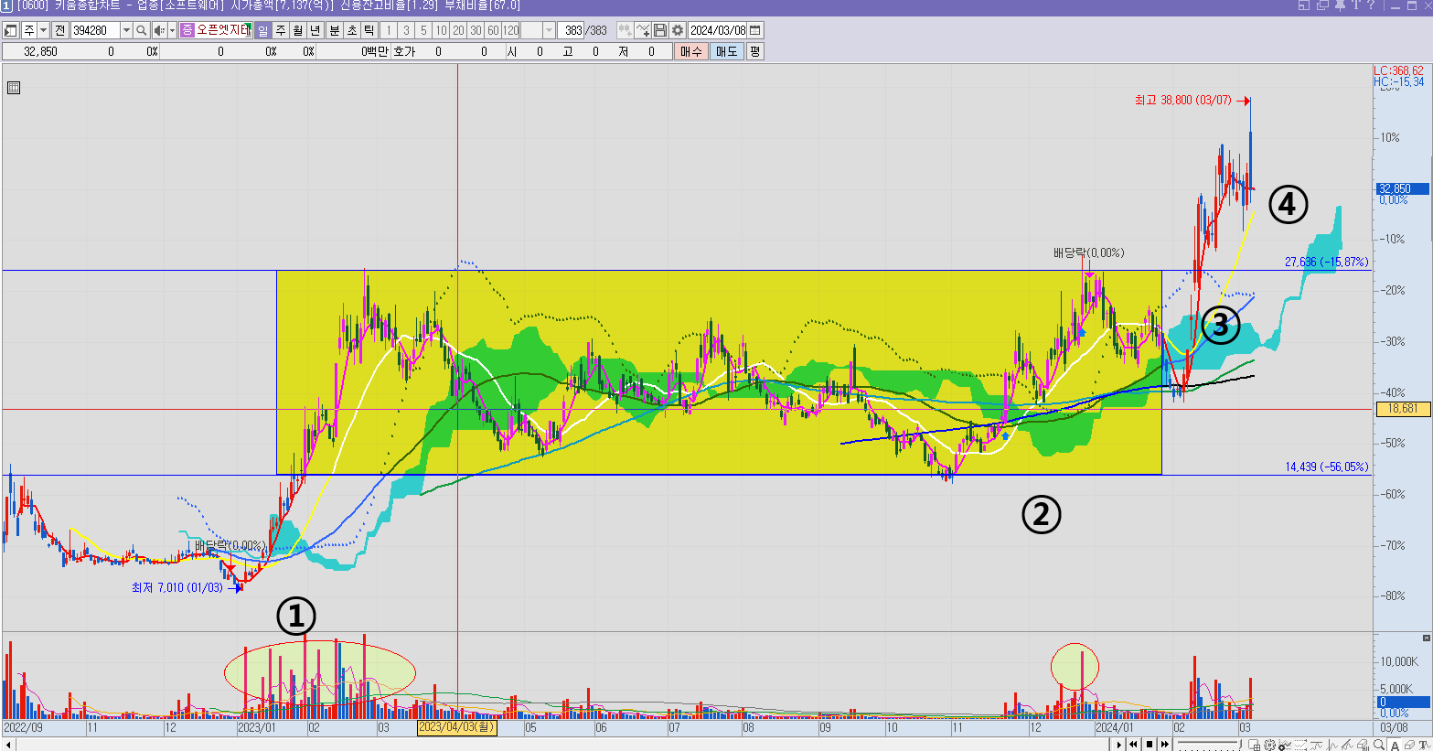
Task: Click the 2023/04/03(월) date marker
Action: (457, 727)
